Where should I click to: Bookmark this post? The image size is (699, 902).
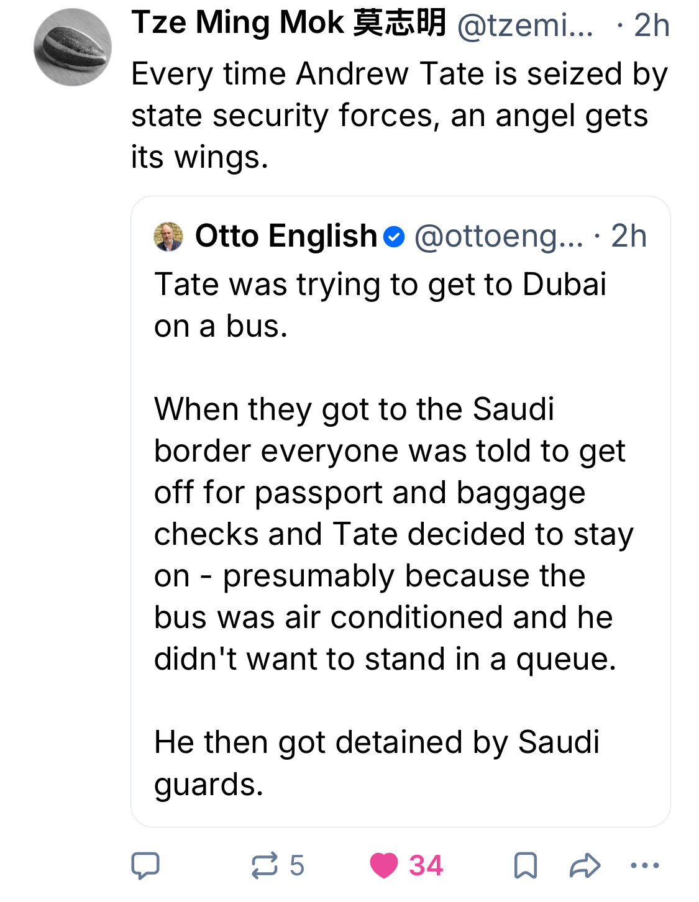point(525,865)
